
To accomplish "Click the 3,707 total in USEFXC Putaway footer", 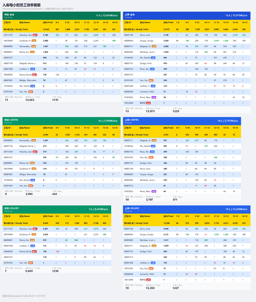I will pos(149,199).
